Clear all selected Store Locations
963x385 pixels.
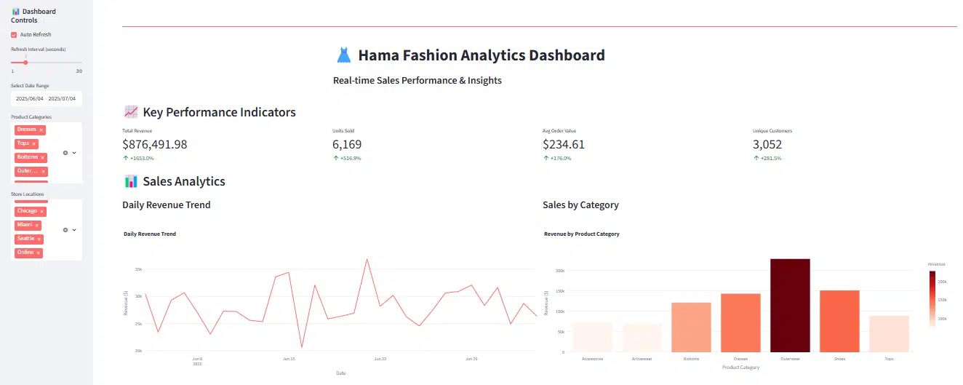pos(65,230)
